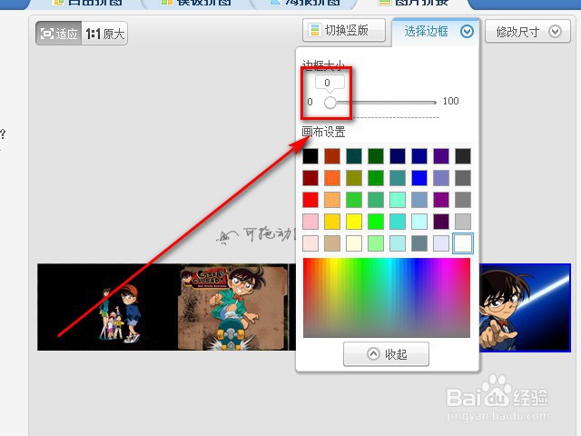This screenshot has width=581, height=436.
Task: Select the silver light gray swatch
Action: tap(463, 222)
